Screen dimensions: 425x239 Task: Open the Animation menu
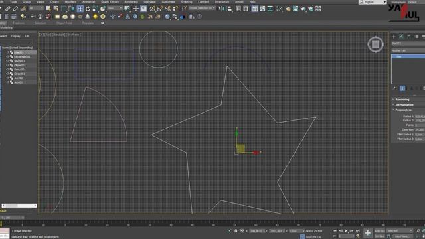click(88, 2)
